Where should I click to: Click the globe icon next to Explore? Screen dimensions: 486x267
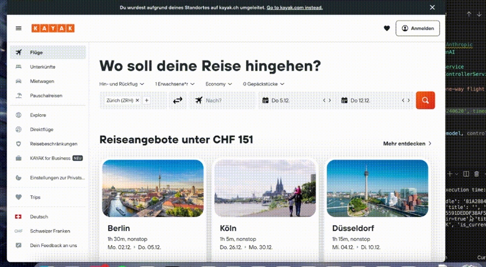point(19,115)
